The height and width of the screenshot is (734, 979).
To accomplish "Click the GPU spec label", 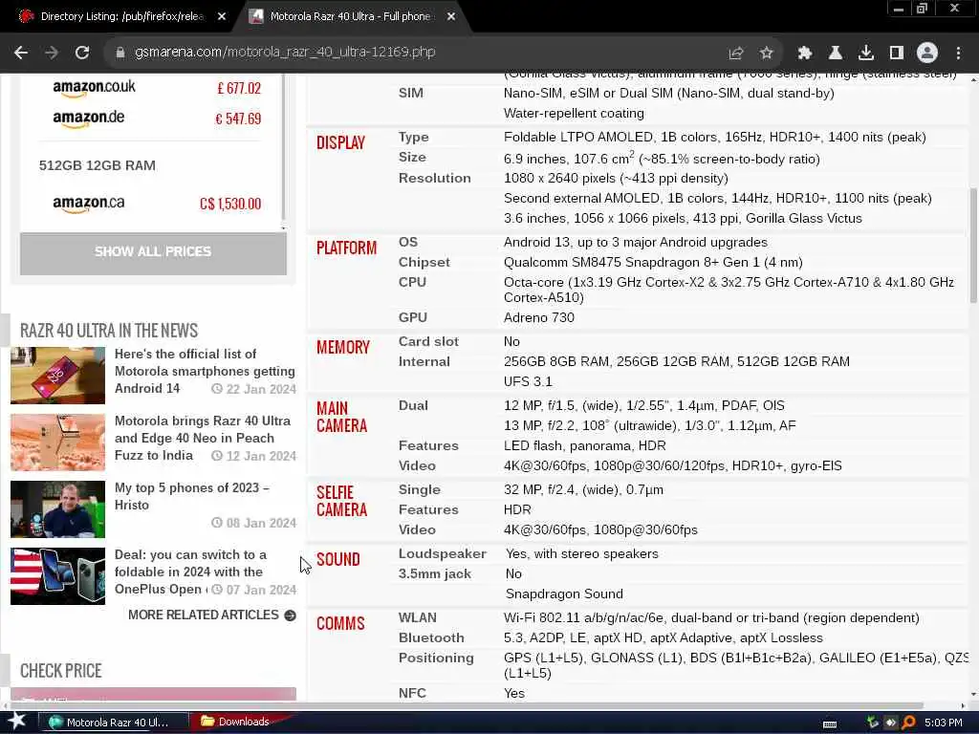I will tap(413, 317).
